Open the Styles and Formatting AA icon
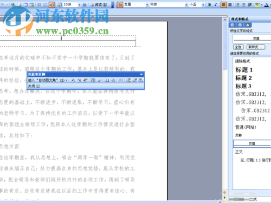This screenshot has width=271, height=203. [x=120, y=5]
